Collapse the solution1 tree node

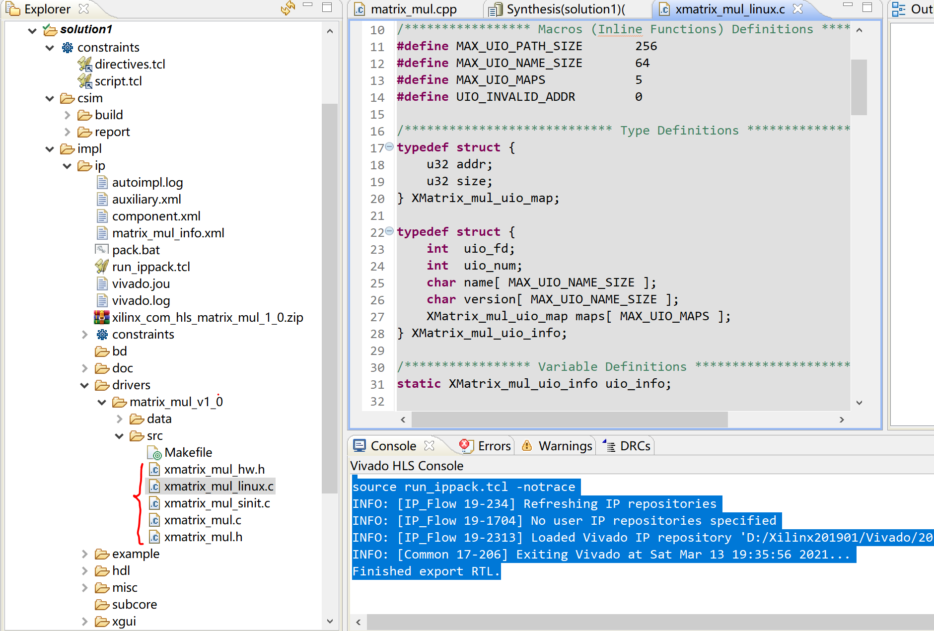(x=32, y=30)
